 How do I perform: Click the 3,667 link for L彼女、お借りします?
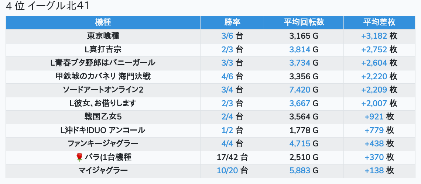pyautogui.click(x=300, y=103)
